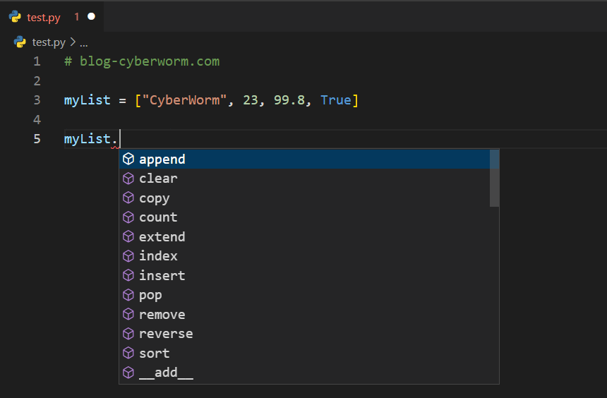Insert the pop method suggestion
The height and width of the screenshot is (398, 607).
coord(150,295)
